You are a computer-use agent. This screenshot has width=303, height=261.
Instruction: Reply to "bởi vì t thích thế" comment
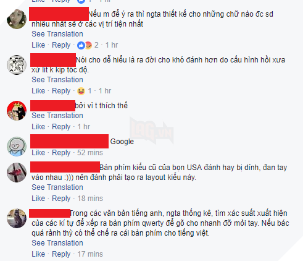click(61, 127)
